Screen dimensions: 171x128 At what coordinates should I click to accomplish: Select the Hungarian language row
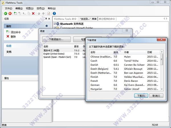[x=125, y=89]
